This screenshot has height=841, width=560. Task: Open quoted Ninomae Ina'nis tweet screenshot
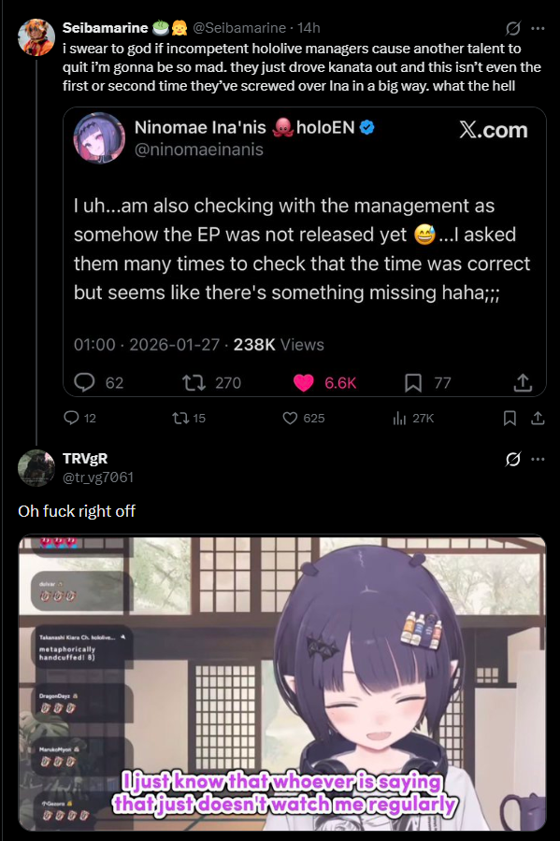click(x=304, y=251)
